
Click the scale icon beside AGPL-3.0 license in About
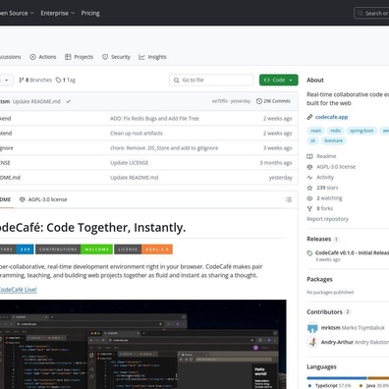[309, 167]
